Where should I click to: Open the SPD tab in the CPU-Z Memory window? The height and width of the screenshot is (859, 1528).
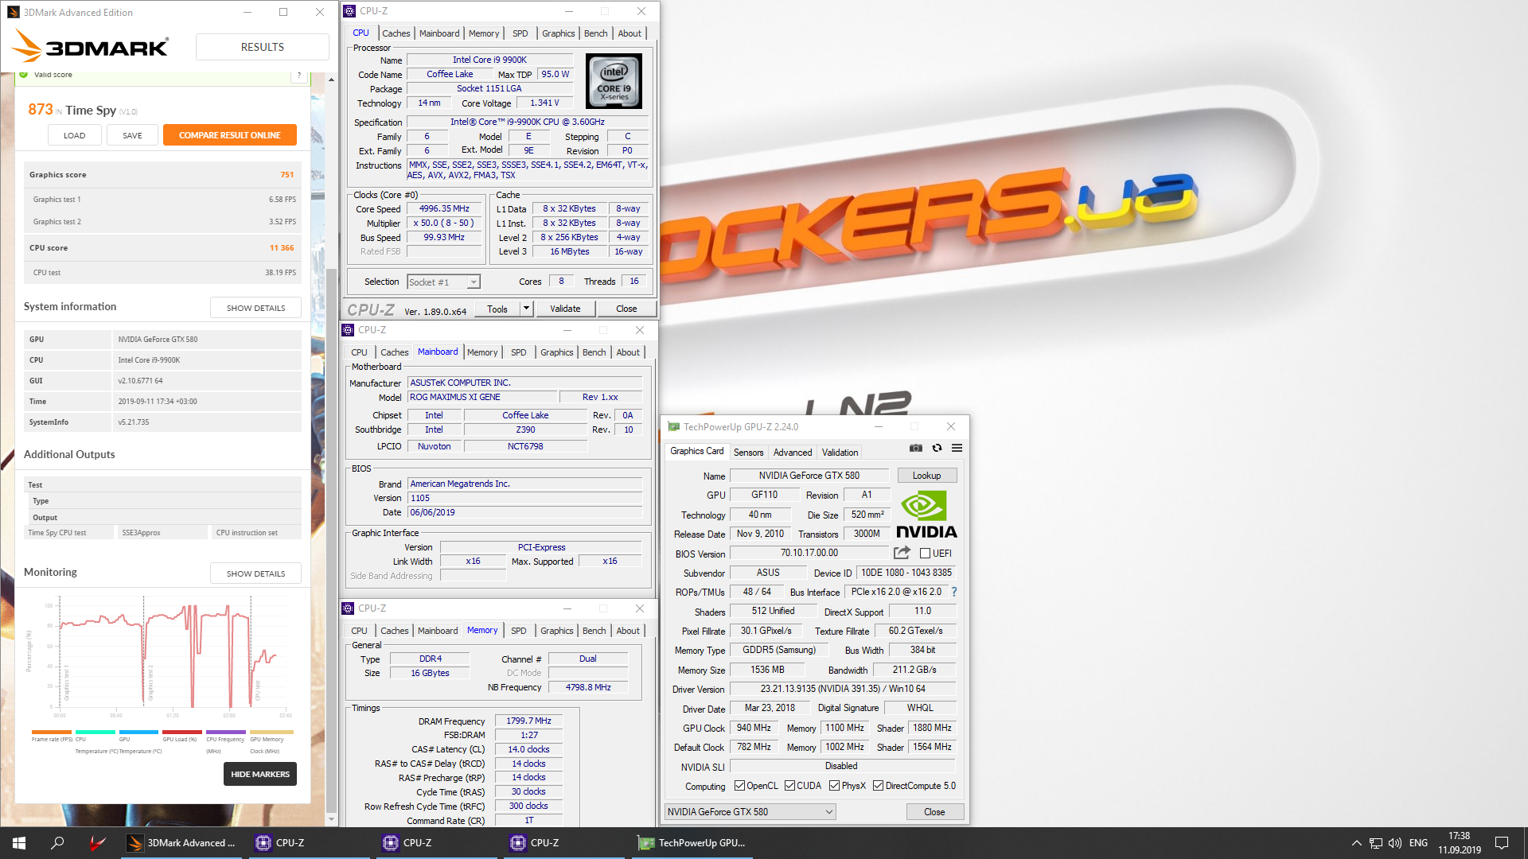(519, 631)
